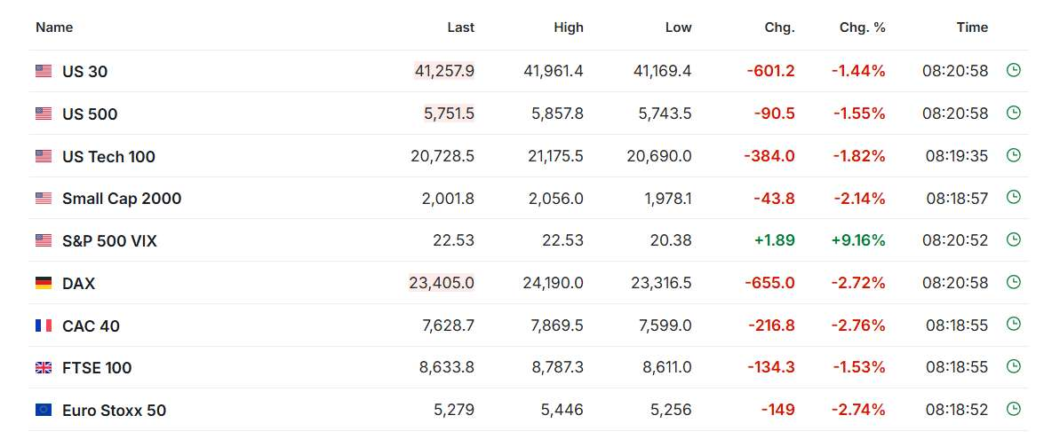Open the Euro Stoxx 50 link

point(114,410)
